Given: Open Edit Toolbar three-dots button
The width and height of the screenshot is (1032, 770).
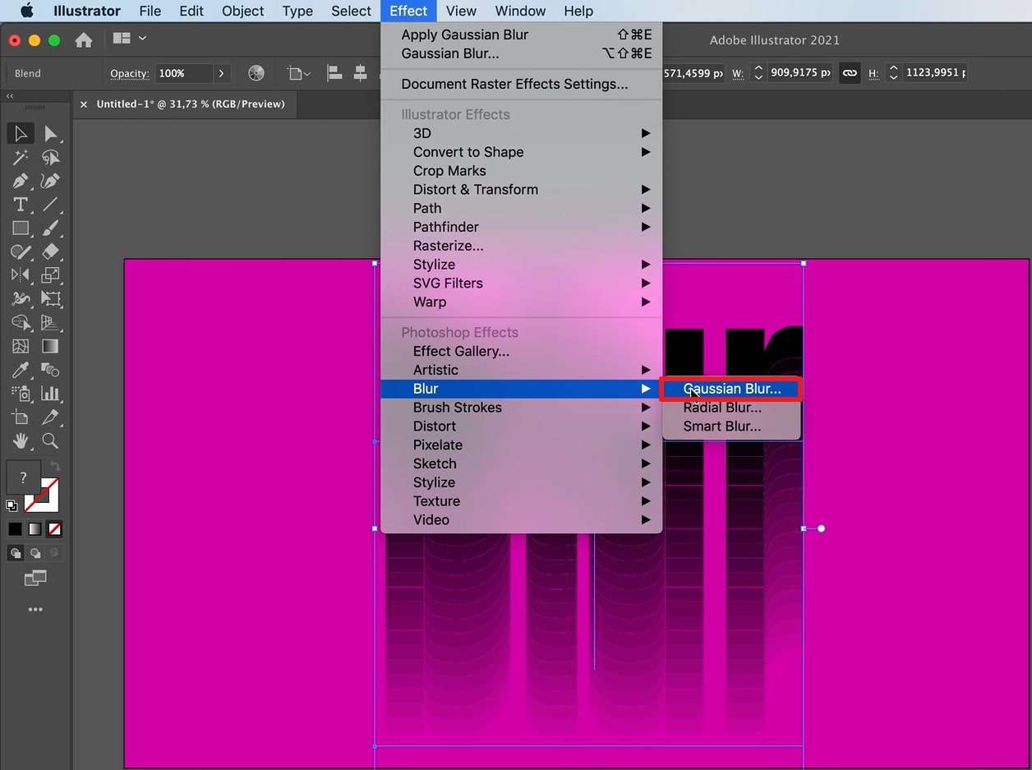Looking at the screenshot, I should pyautogui.click(x=35, y=610).
